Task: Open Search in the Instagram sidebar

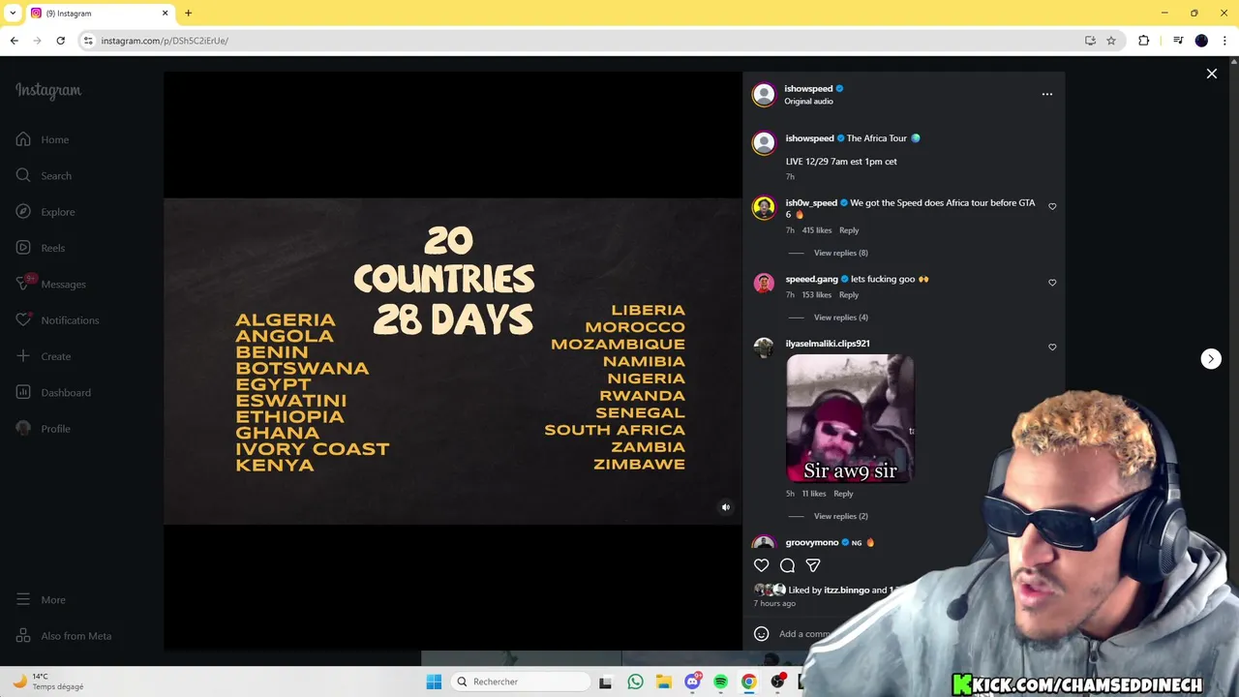Action: pos(44,175)
